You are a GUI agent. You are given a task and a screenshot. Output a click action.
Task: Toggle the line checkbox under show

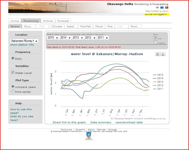pos(155,38)
